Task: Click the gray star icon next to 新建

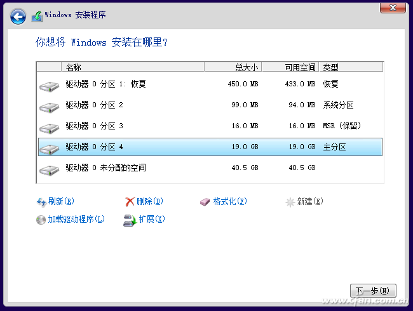Action: [290, 202]
